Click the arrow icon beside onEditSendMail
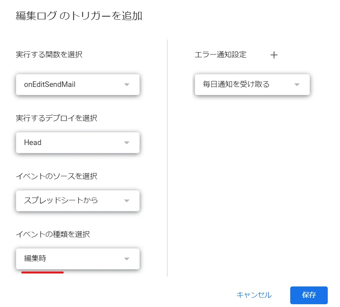This screenshot has height=307, width=340. (x=127, y=85)
